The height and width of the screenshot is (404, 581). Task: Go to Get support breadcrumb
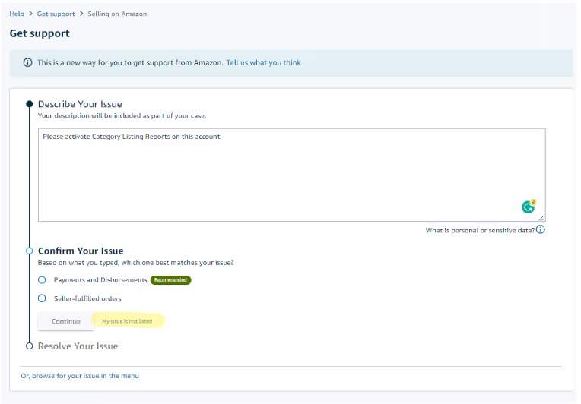(x=56, y=14)
